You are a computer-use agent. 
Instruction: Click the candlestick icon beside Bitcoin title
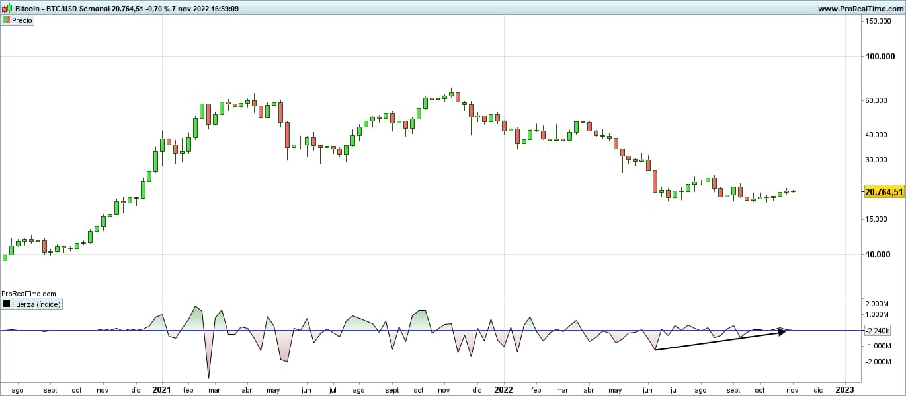[x=7, y=9]
